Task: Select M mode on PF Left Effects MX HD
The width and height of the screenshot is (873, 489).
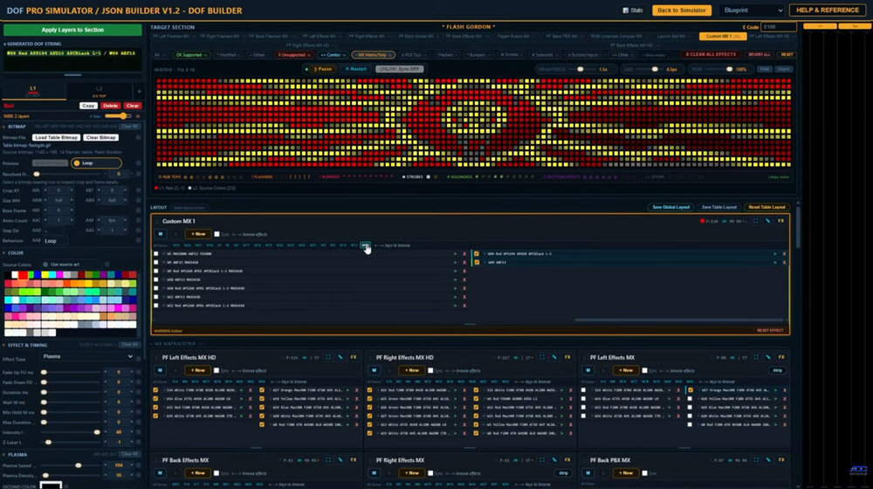Action: [x=161, y=370]
